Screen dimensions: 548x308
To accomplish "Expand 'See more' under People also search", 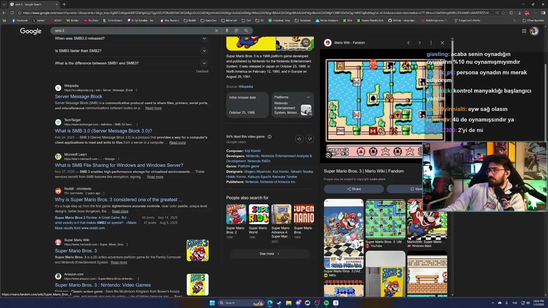I will click(x=269, y=254).
